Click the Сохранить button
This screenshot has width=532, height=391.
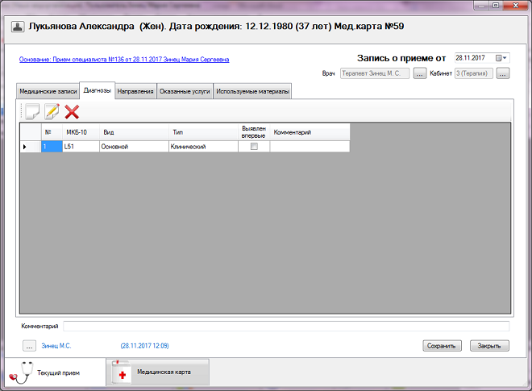442,346
